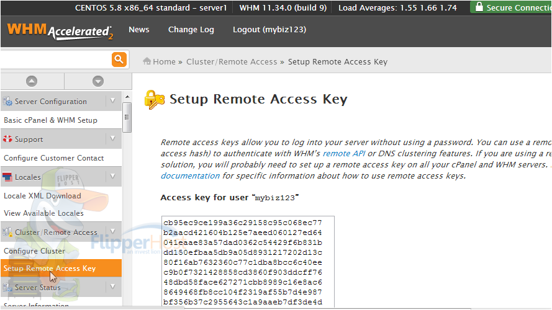Click the sidebar vertical scrollbar handle
552x310 pixels.
pos(127,117)
